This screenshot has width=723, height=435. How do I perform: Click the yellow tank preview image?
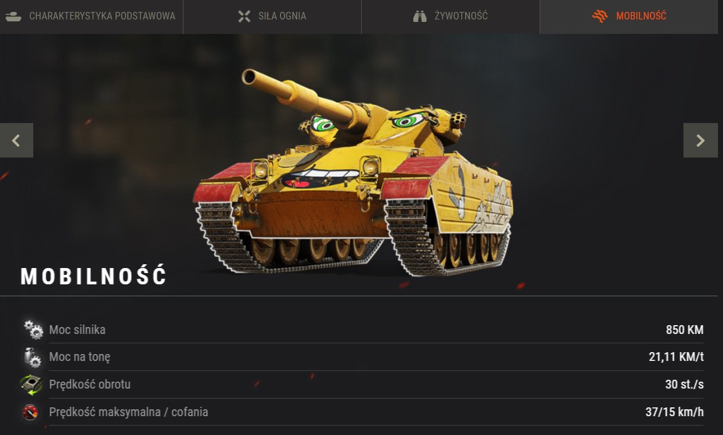pos(353,171)
